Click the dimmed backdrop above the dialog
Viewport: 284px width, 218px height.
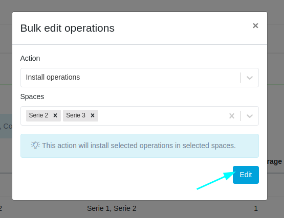tap(142, 6)
